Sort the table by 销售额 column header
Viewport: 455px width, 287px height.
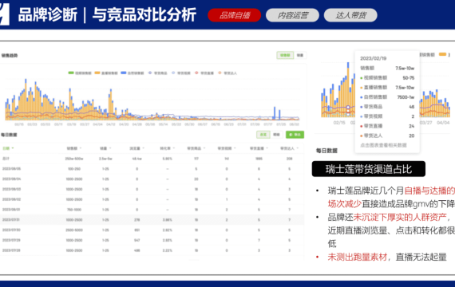pos(74,148)
